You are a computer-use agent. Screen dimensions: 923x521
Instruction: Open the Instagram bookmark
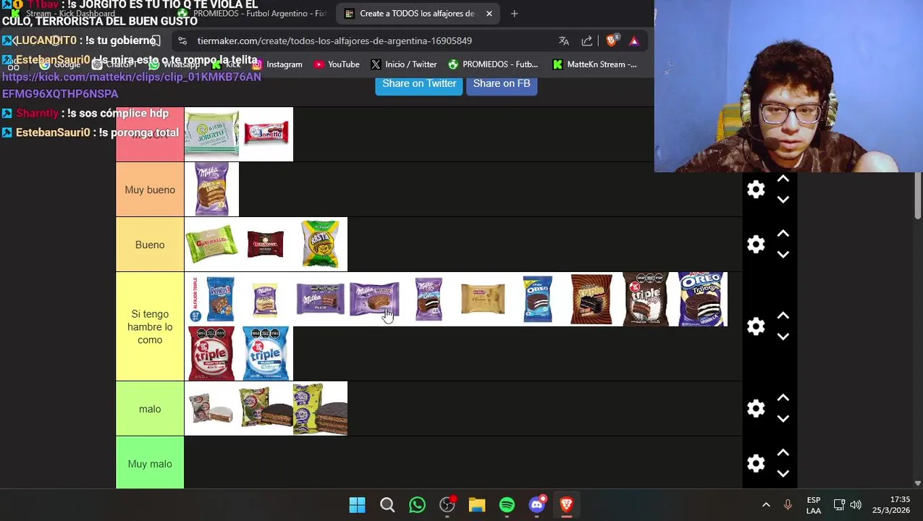coord(277,64)
